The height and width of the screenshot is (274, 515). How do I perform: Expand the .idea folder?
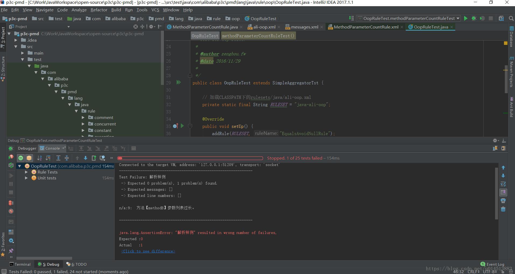(x=16, y=40)
